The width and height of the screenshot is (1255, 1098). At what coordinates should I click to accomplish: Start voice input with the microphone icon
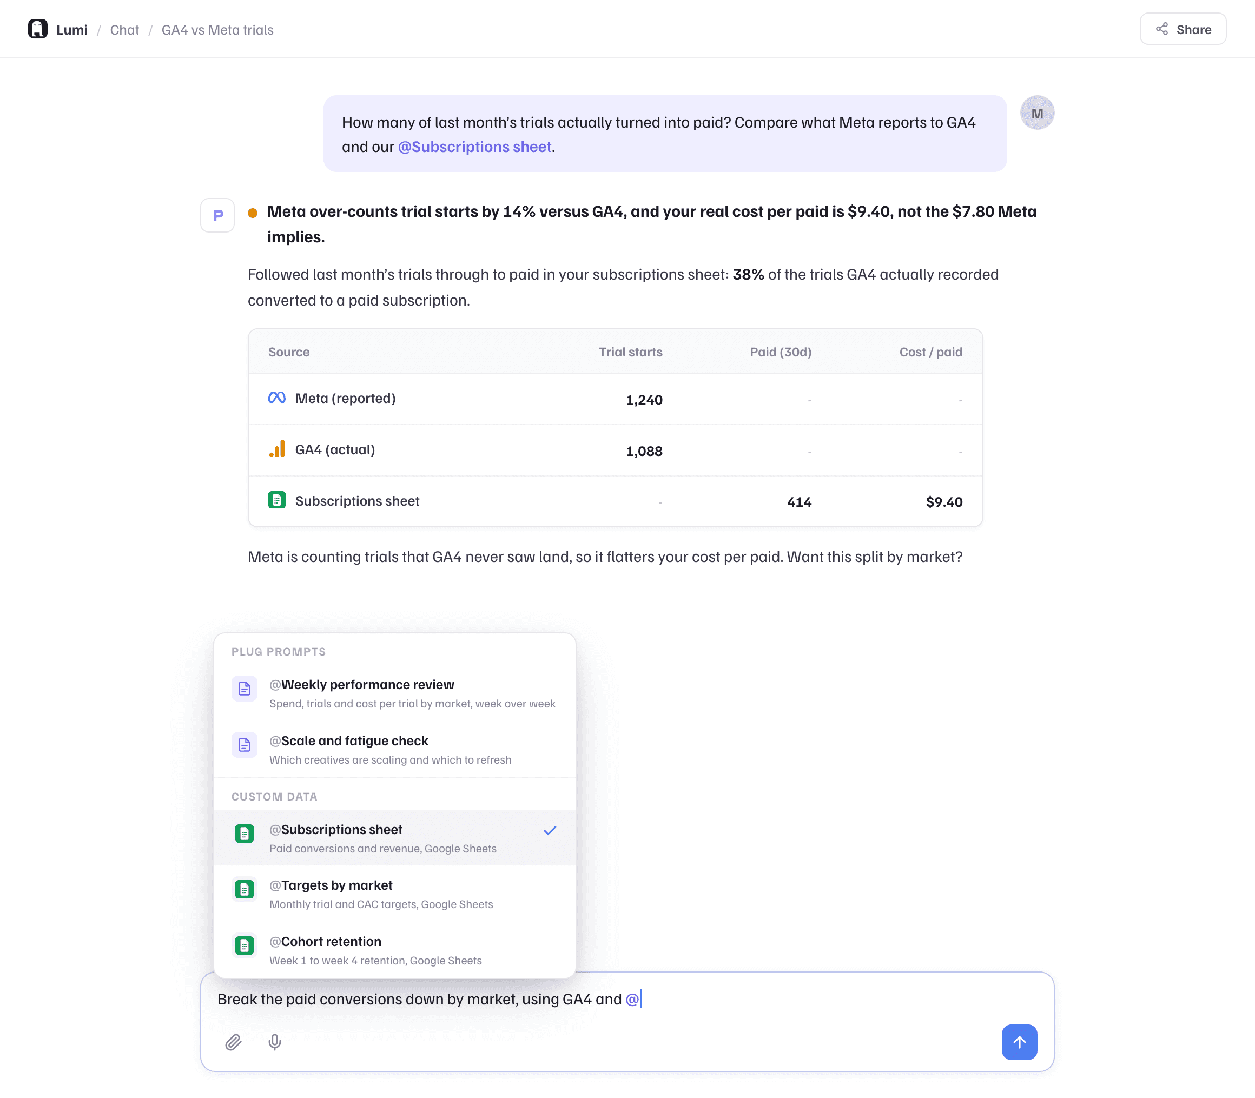click(275, 1042)
